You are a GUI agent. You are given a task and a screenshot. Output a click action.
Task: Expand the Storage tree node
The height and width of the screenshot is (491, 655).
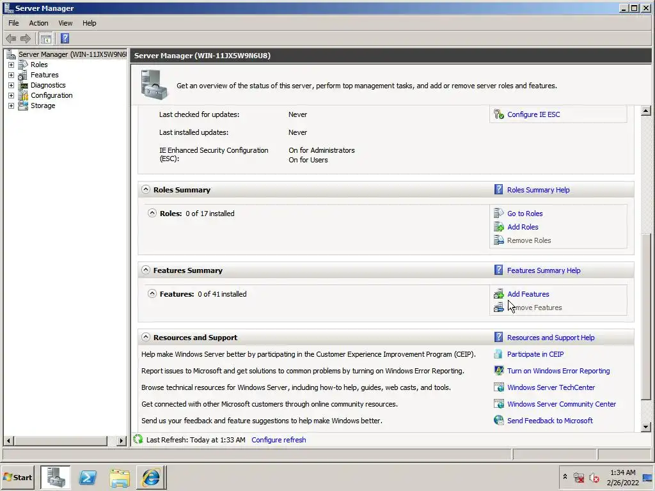tap(12, 105)
